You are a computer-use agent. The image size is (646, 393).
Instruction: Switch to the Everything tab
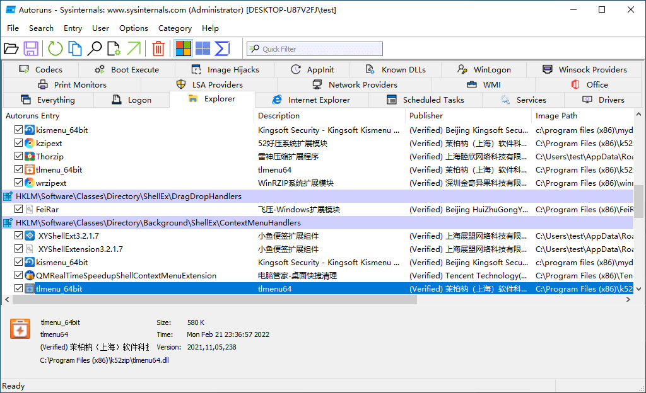(49, 100)
